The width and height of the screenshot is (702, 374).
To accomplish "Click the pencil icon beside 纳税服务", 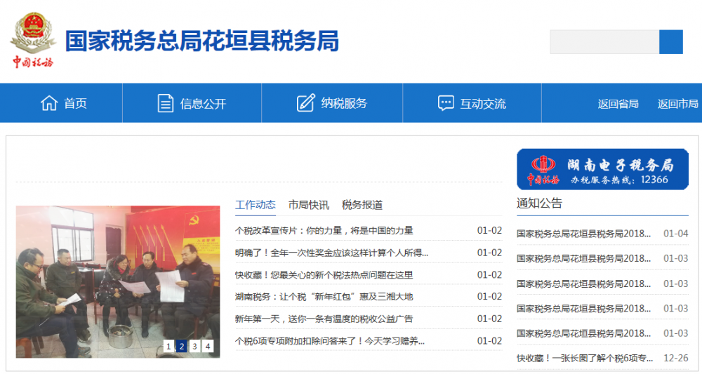I will coord(305,103).
